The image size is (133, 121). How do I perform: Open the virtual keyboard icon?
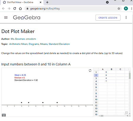point(4,115)
